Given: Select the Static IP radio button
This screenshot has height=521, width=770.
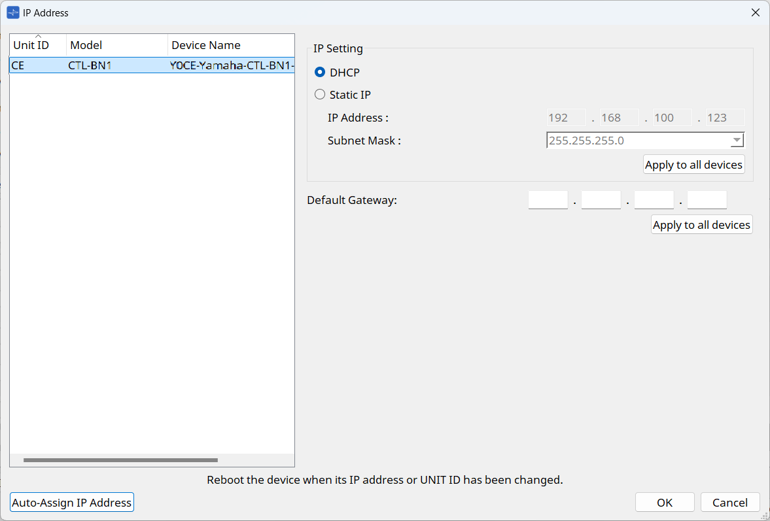Looking at the screenshot, I should click(321, 95).
